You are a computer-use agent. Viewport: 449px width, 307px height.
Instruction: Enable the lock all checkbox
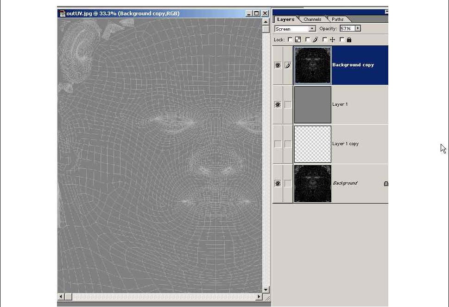pyautogui.click(x=342, y=39)
